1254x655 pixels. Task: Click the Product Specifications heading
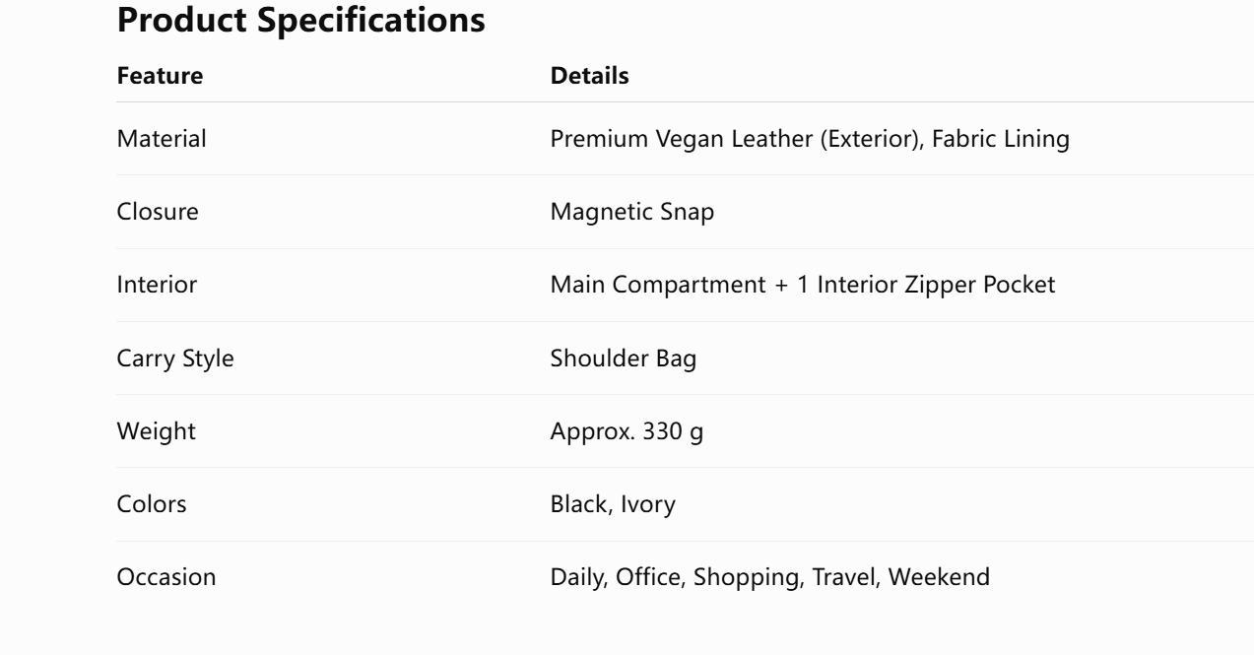pos(301,22)
